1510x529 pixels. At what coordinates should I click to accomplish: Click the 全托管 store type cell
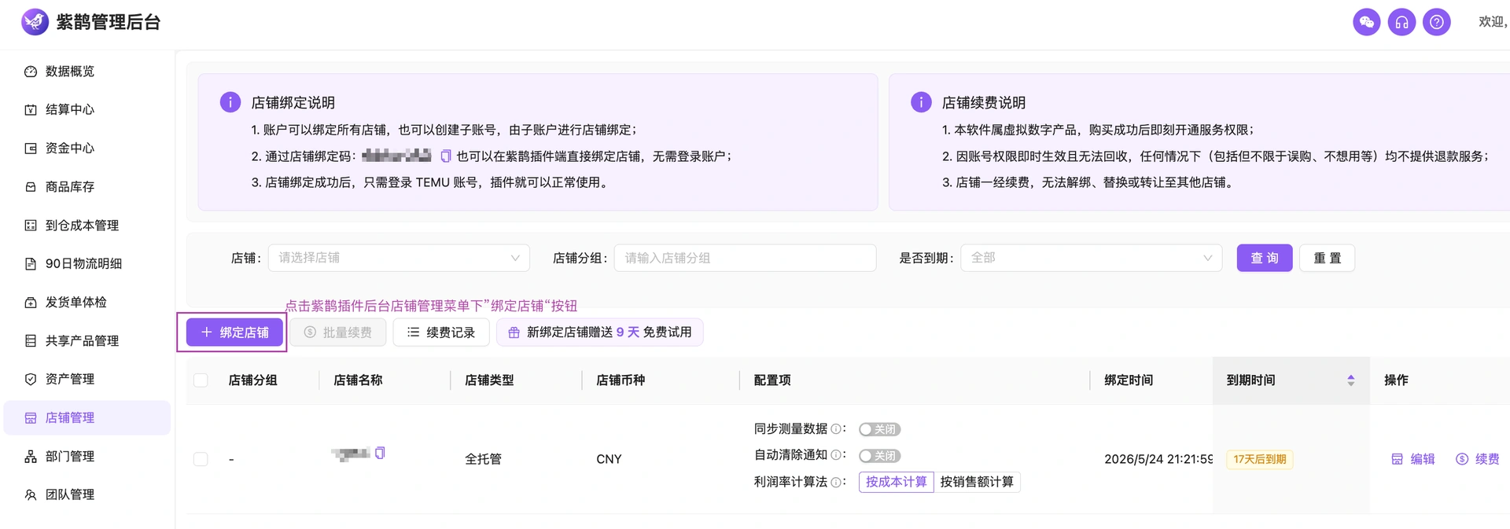[483, 459]
